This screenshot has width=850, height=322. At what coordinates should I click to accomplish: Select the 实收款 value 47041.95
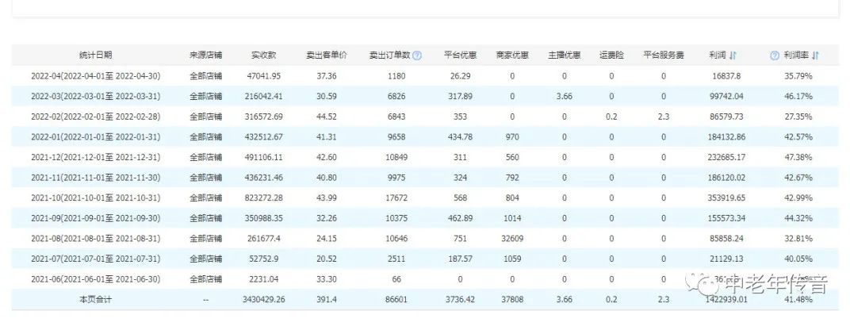click(263, 76)
